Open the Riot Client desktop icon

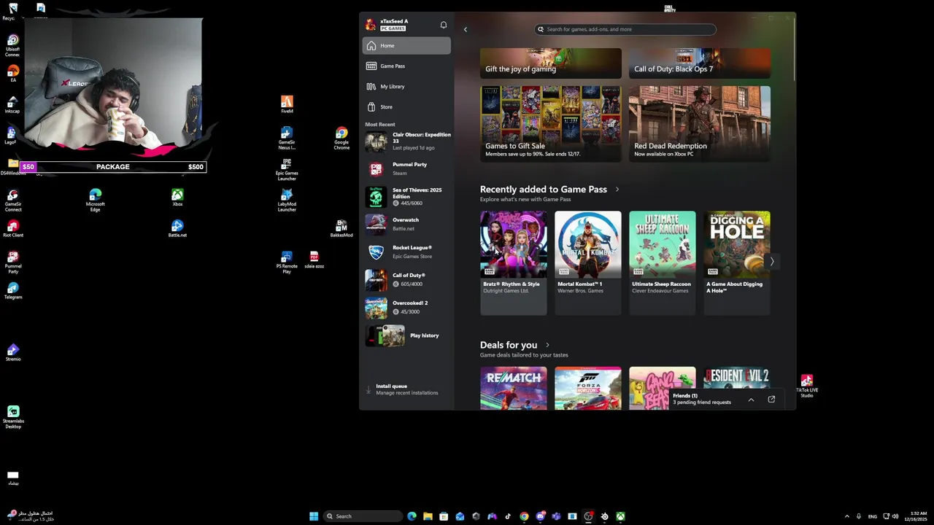[12, 229]
